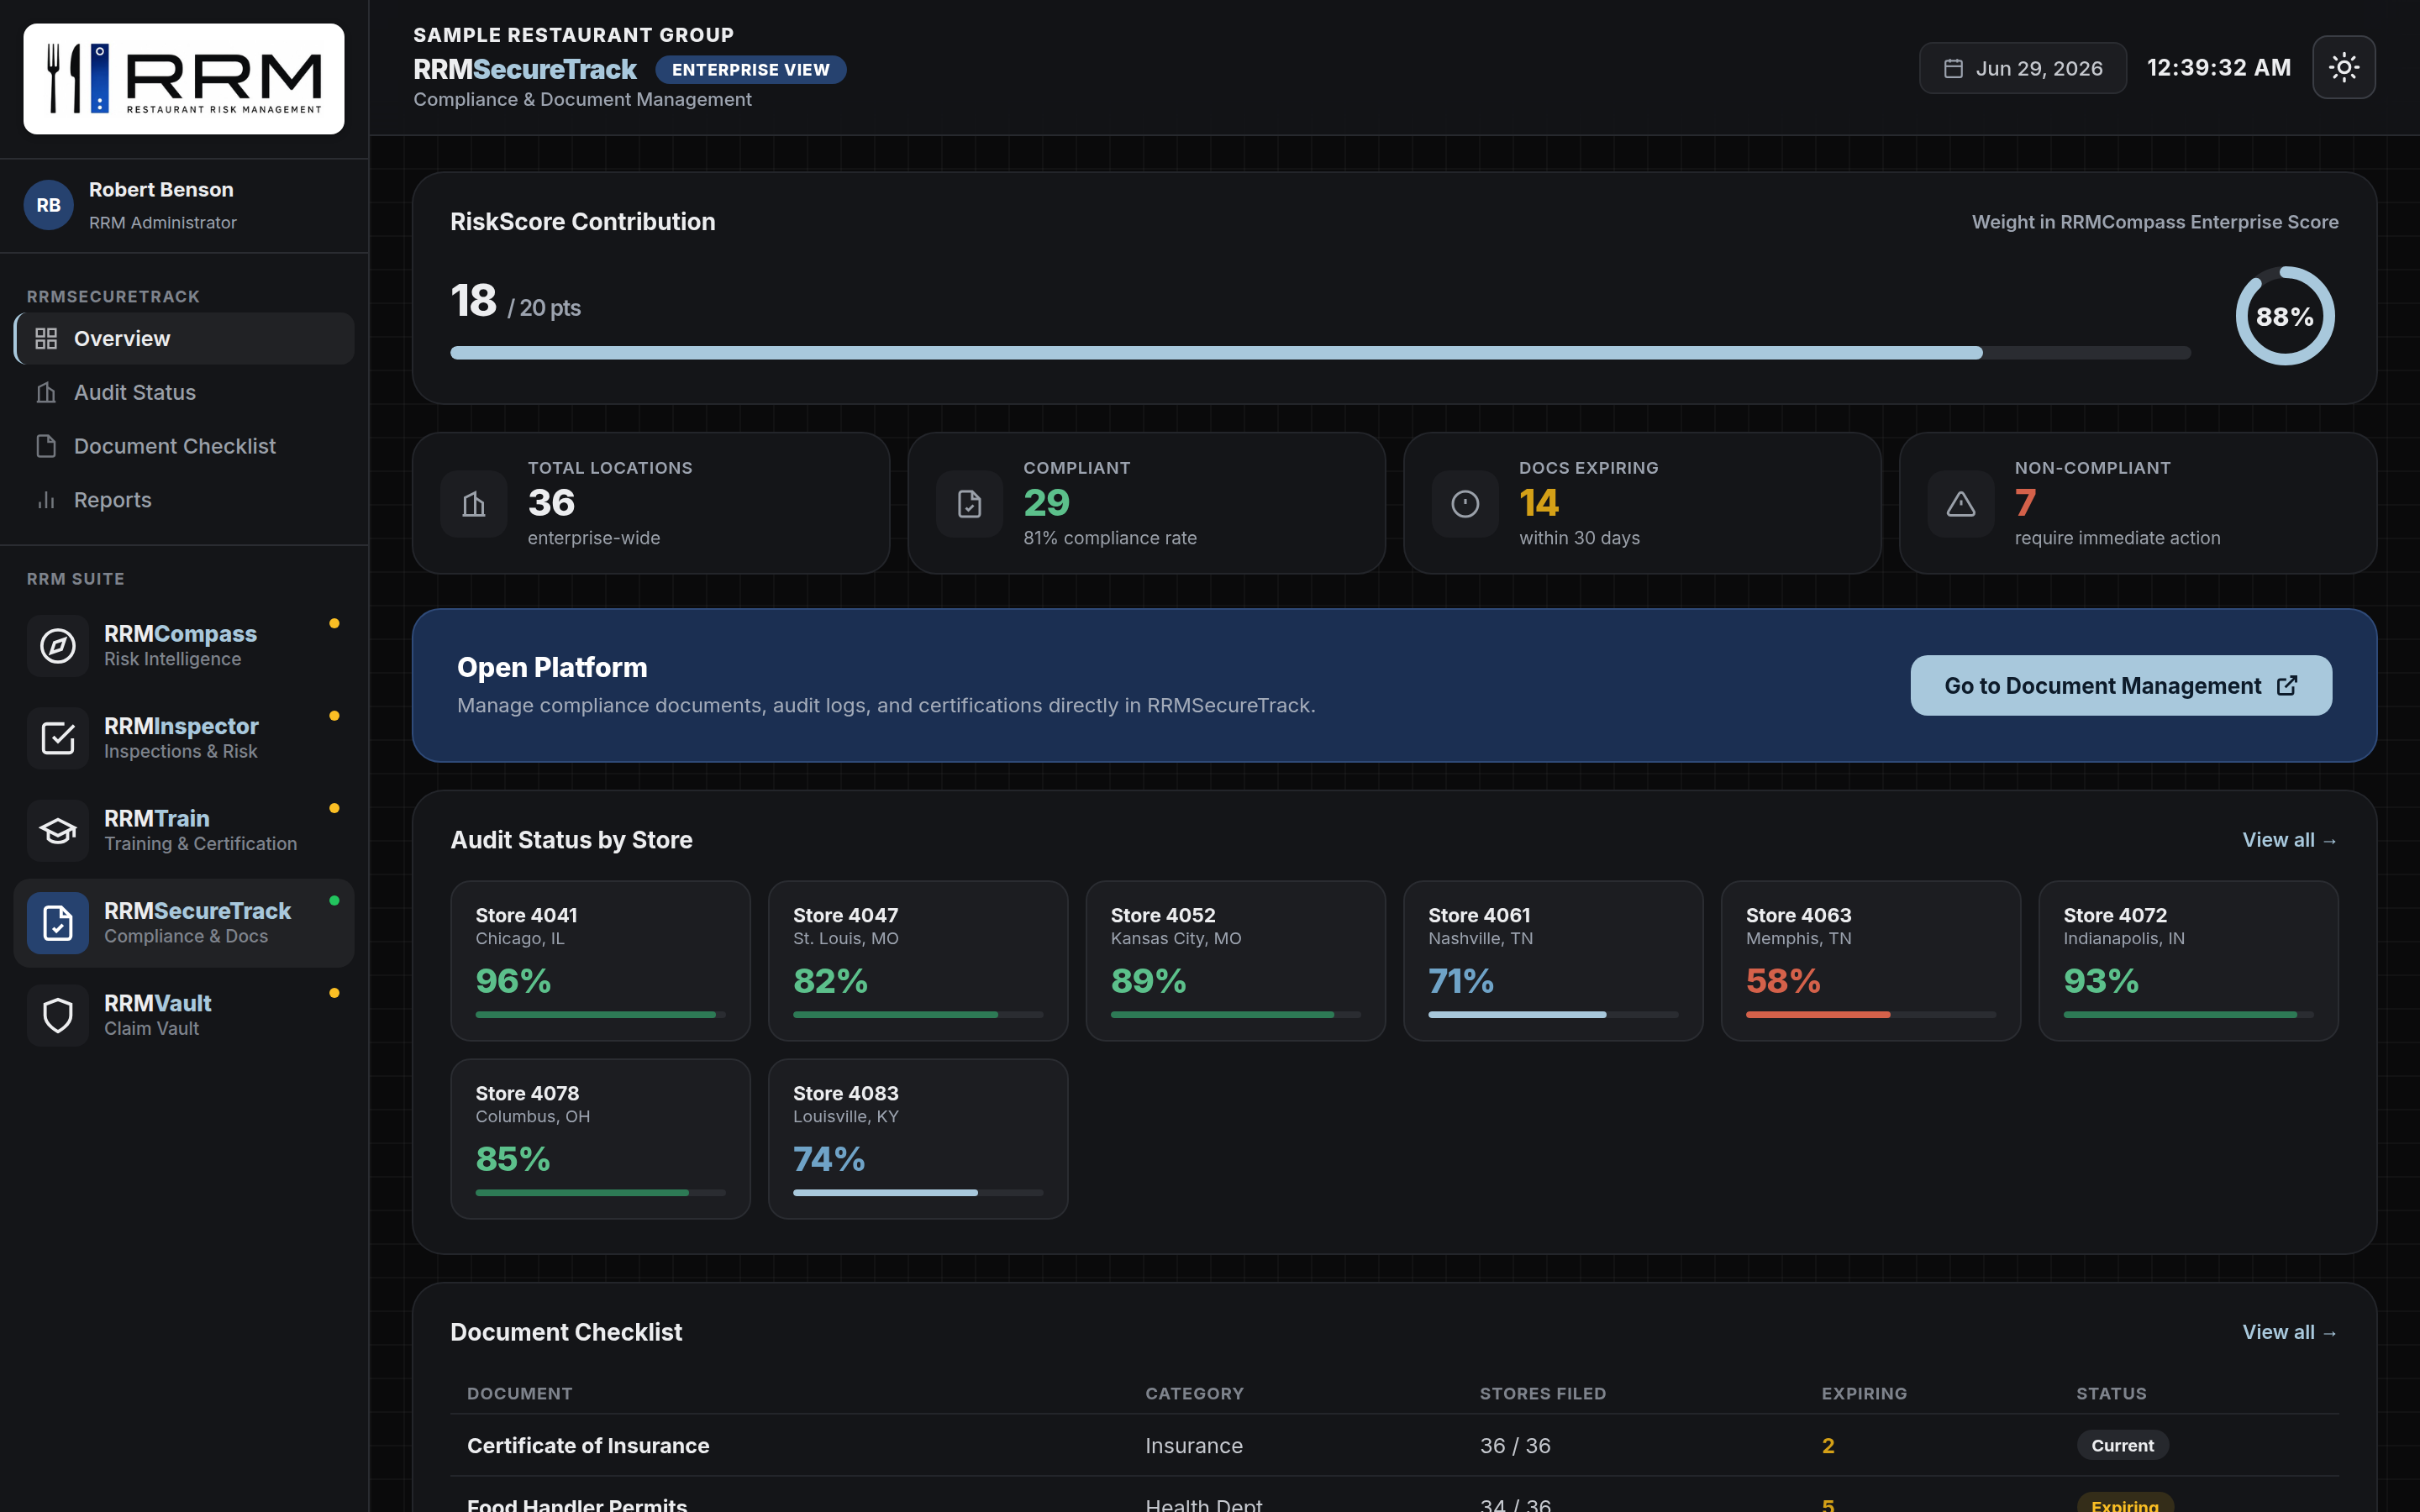Click the RiskScore Contribution progress bar
This screenshot has width=2420, height=1512.
click(x=1320, y=352)
